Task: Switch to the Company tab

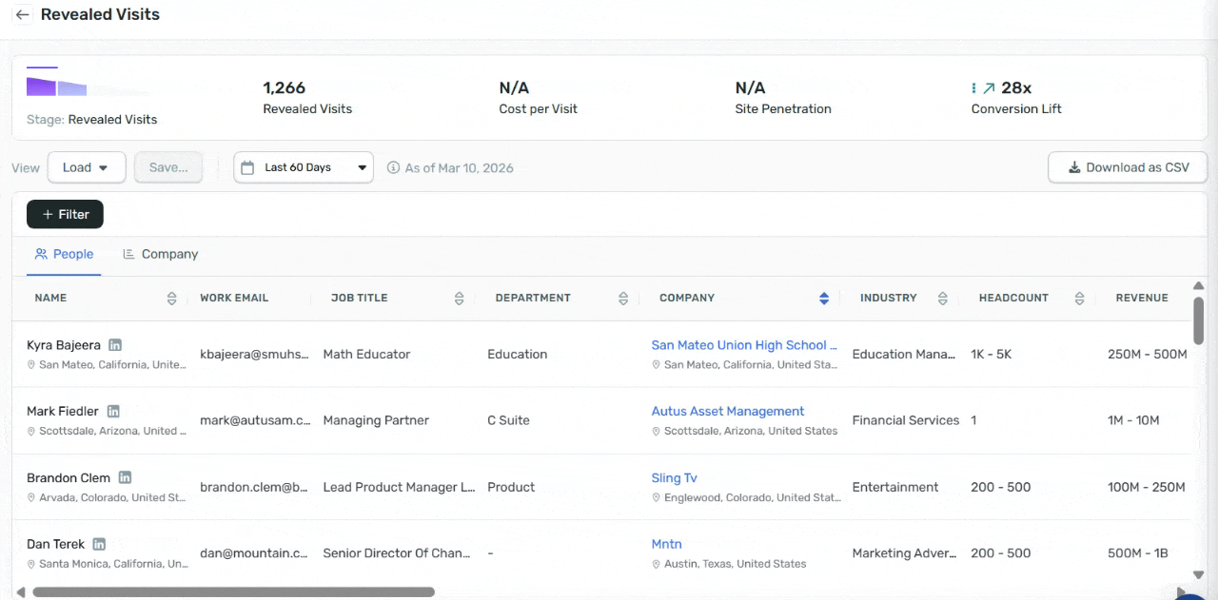Action: tap(160, 255)
